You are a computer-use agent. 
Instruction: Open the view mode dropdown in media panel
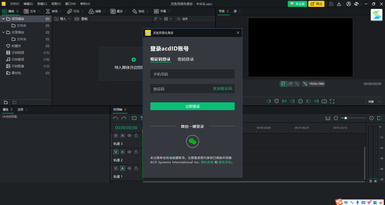coord(168,19)
